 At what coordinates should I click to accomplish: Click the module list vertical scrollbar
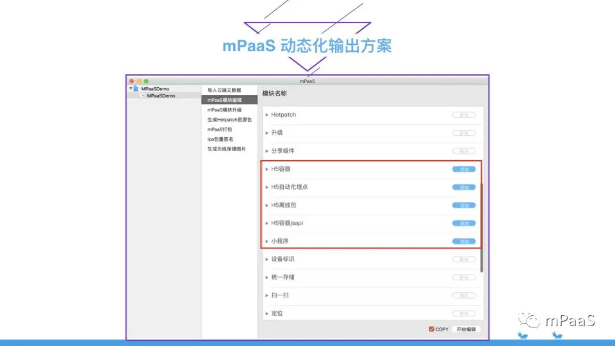click(x=482, y=227)
